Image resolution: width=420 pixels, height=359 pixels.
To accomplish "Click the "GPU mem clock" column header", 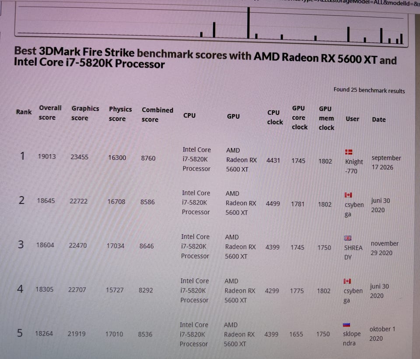I will [326, 118].
